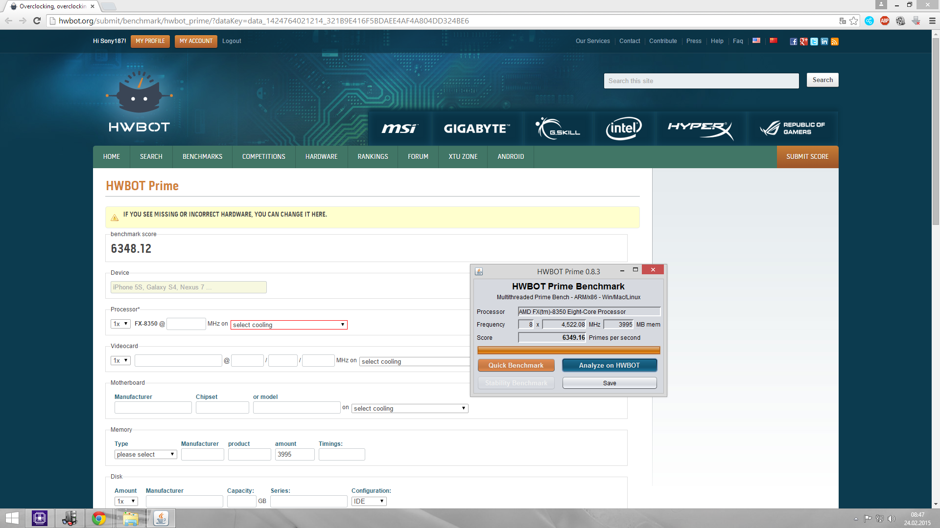Bookmark this page with the star
The height and width of the screenshot is (528, 940).
[854, 21]
